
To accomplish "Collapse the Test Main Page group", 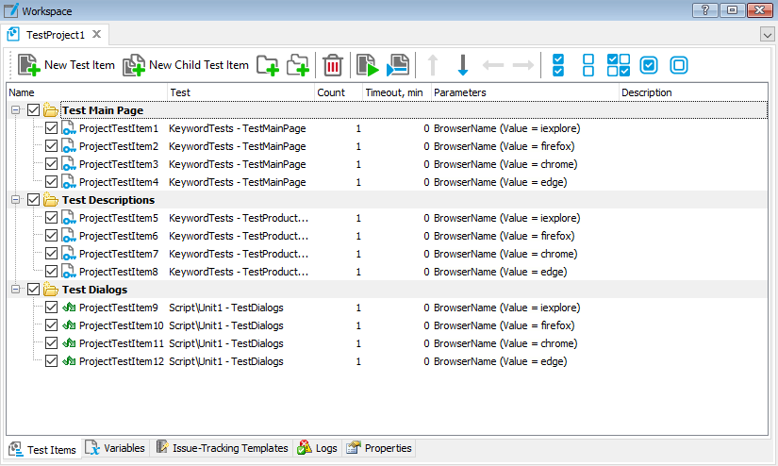I will click(16, 110).
